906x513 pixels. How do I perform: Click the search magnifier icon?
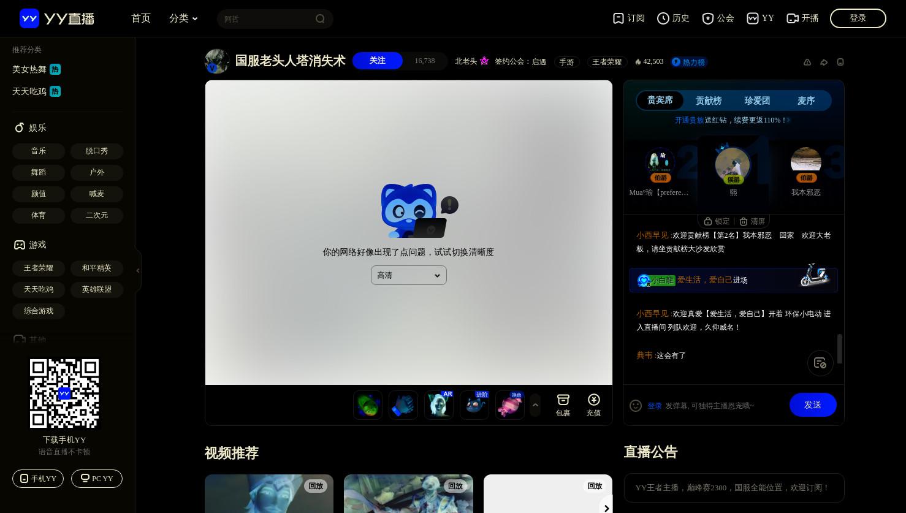[x=320, y=19]
